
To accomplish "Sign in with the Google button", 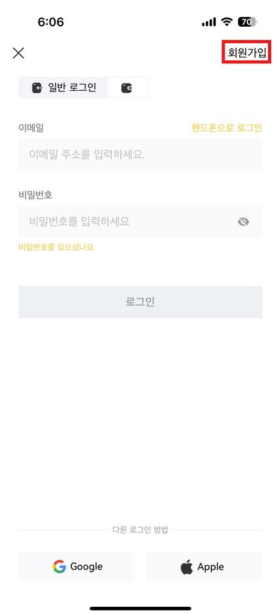I will click(76, 566).
